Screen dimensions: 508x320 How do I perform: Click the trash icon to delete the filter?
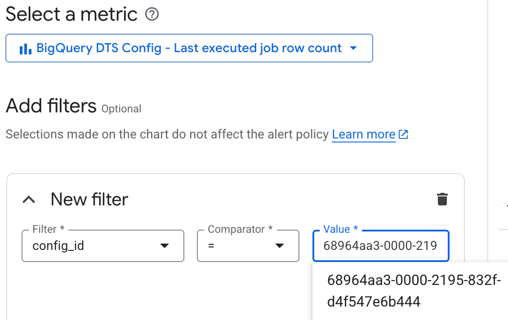pos(442,199)
